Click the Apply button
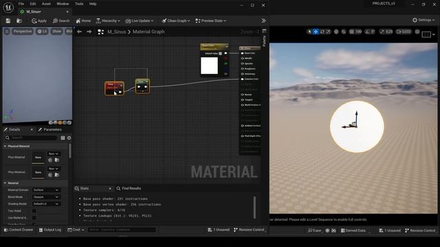Image resolution: width=440 pixels, height=247 pixels. click(39, 21)
